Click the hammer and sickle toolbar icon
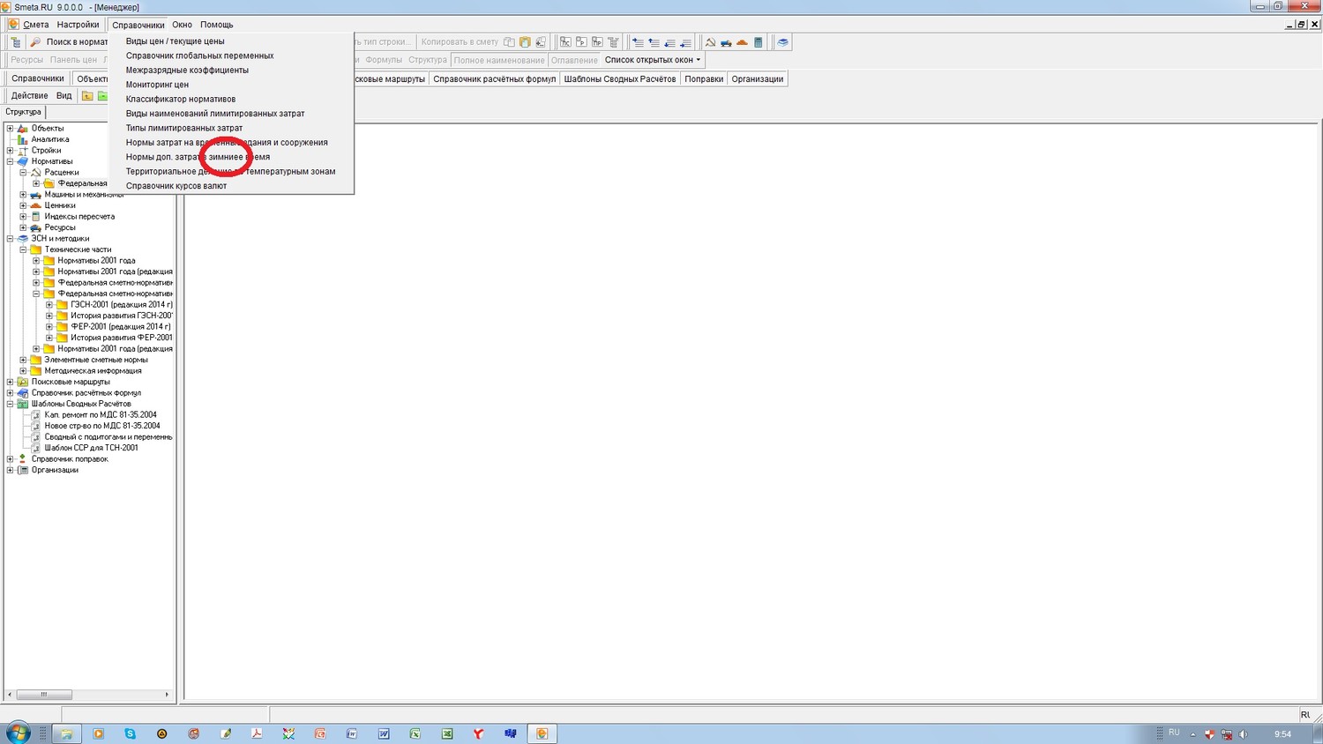This screenshot has width=1323, height=744. (710, 42)
